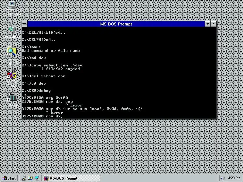Open the My Computer desktop icon
The height and width of the screenshot is (182, 243).
[12, 8]
